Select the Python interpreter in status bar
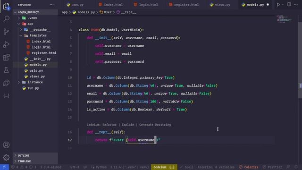Image resolution: width=302 pixels, height=170 pixels. point(129,167)
